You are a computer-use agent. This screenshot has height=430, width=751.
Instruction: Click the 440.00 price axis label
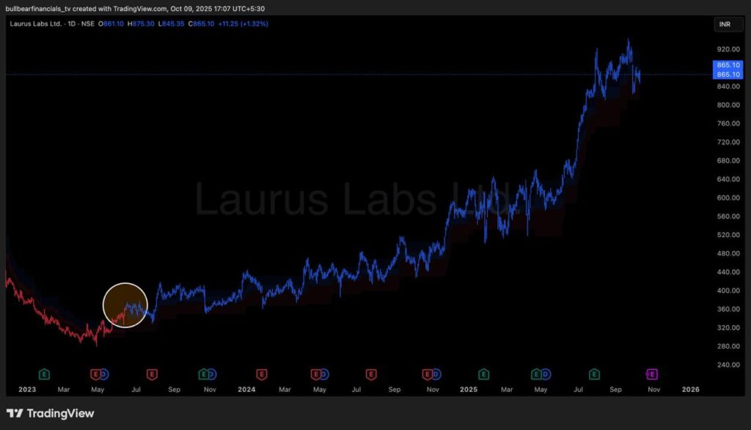point(728,272)
